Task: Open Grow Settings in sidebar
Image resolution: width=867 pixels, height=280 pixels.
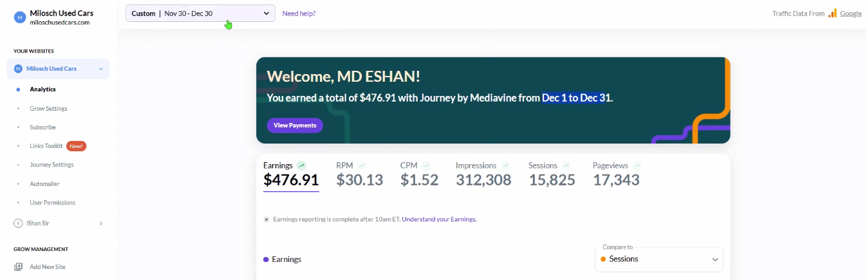Action: coord(48,109)
